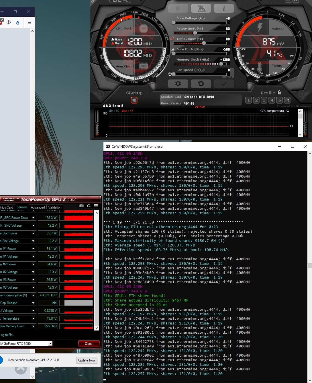
Task: Open dropdown for Slot Power sensor
Action: point(33,233)
